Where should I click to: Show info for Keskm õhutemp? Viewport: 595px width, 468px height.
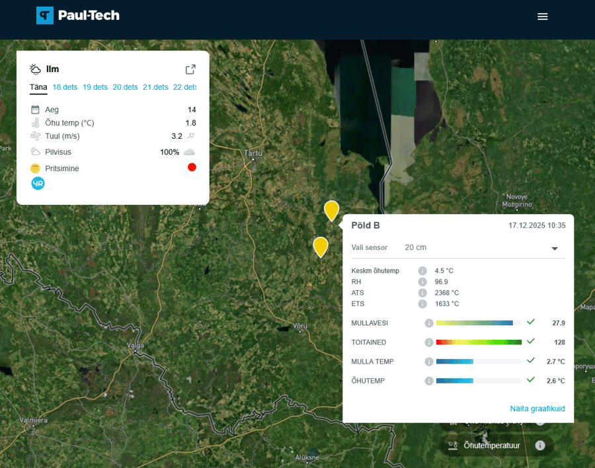coord(422,271)
